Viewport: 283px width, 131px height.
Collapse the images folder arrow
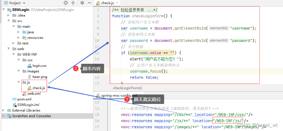[x=18, y=71]
